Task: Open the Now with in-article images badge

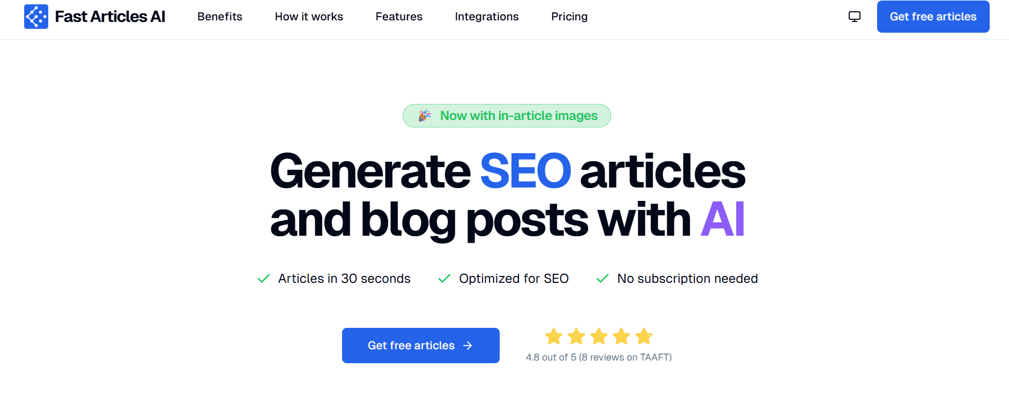Action: 507,116
